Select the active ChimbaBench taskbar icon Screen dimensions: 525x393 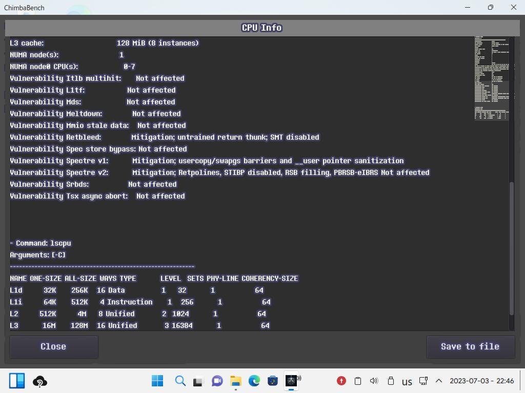[292, 381]
